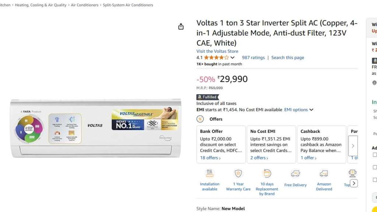Open Search this page link

pyautogui.click(x=288, y=58)
